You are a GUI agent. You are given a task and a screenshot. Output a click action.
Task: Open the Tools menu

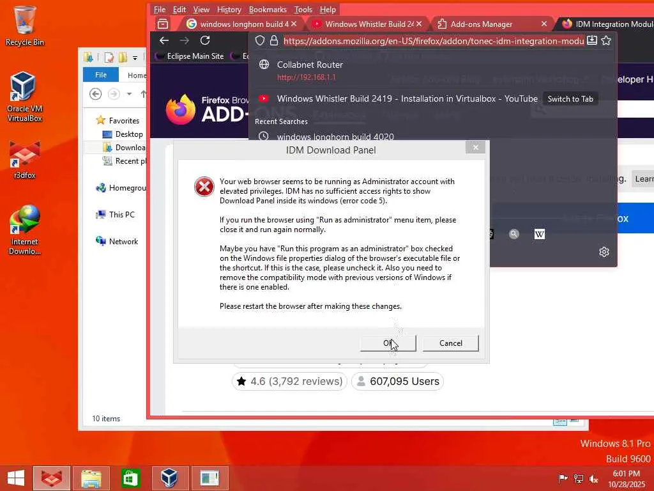[x=303, y=10]
